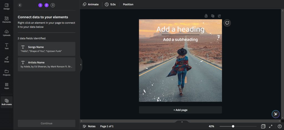
Task: Click the 42% zoom level
Action: (211, 126)
